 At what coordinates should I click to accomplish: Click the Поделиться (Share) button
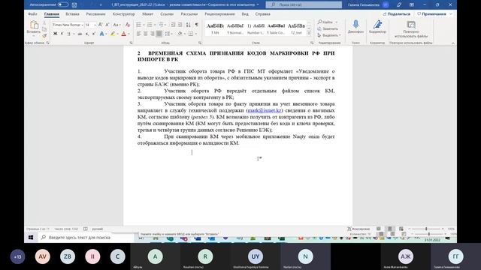[x=396, y=14]
